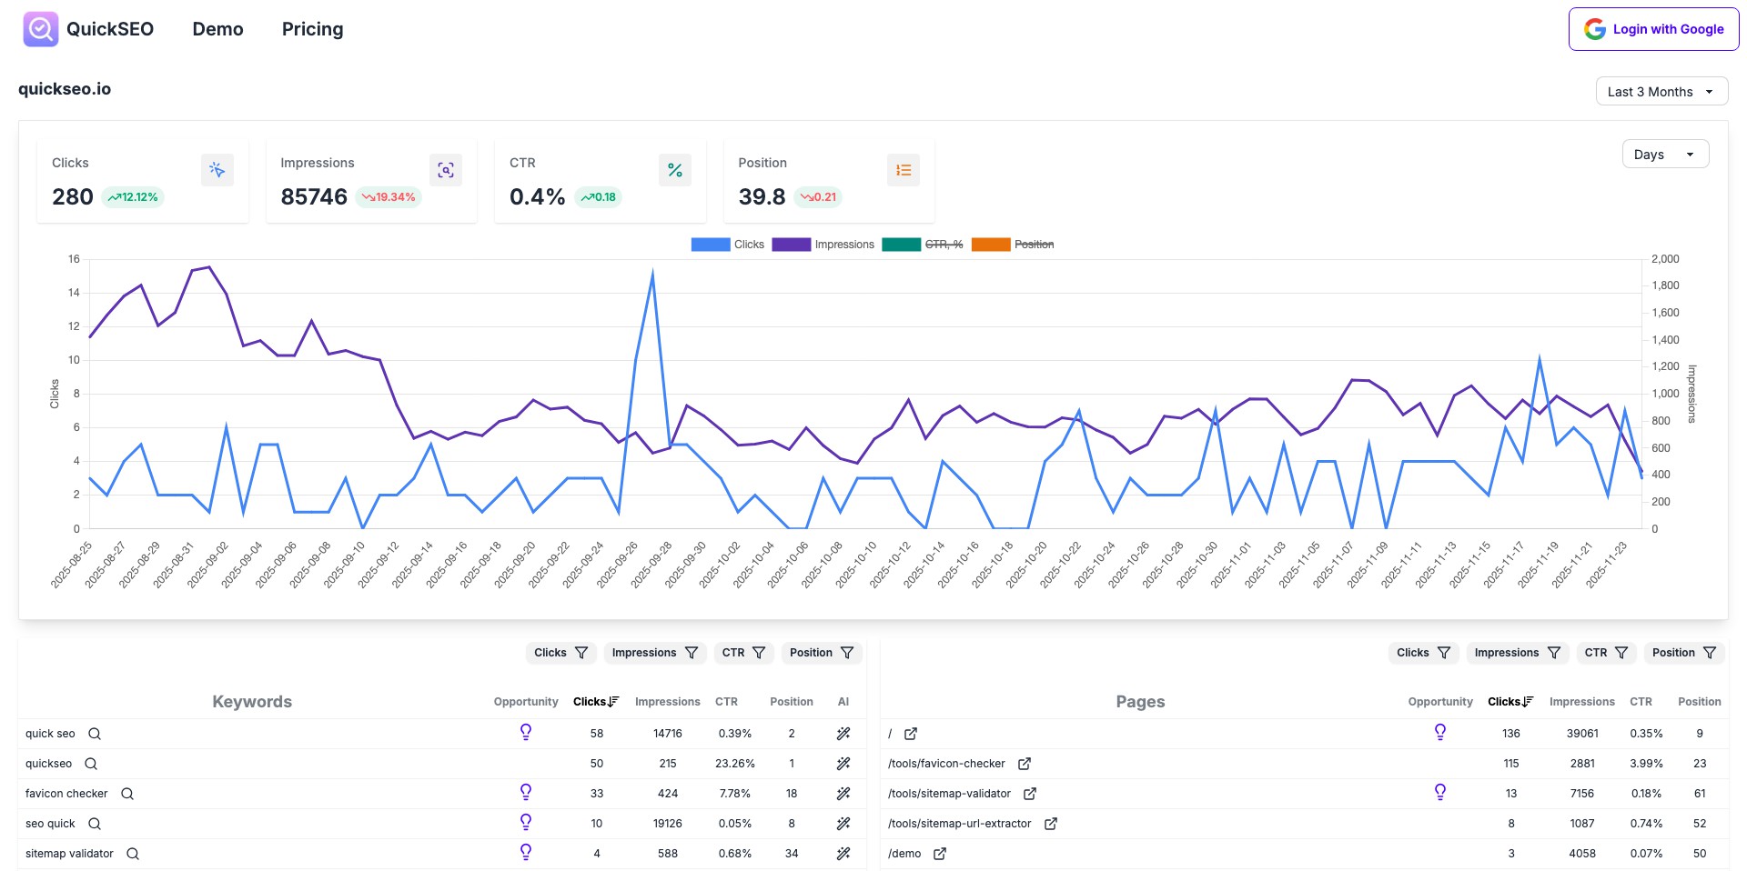Sort Keywords table by CTR column
This screenshot has height=871, width=1747.
[x=726, y=702]
